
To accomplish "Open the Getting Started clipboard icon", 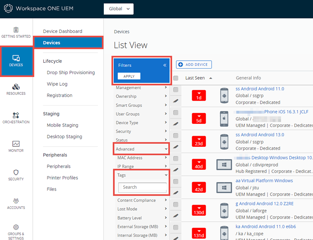I will click(x=16, y=30).
